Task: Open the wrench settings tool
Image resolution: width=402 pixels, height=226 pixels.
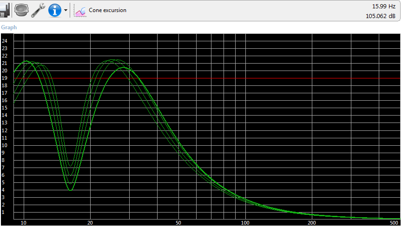Action: tap(38, 10)
